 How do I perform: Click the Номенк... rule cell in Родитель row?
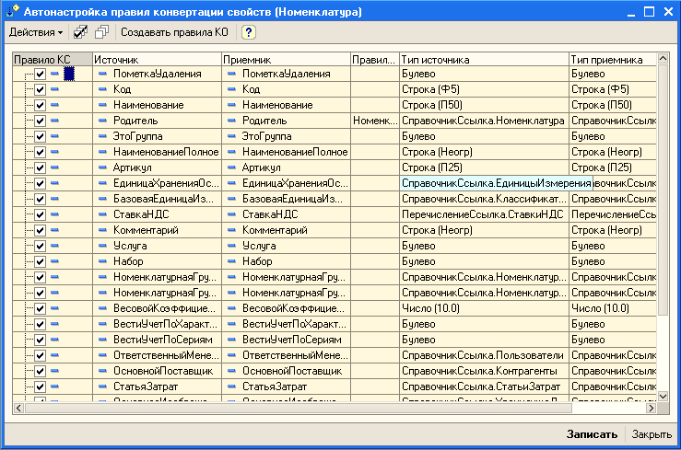click(375, 121)
